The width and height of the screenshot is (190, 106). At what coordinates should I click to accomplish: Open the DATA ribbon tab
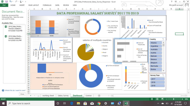[x=57, y=5]
